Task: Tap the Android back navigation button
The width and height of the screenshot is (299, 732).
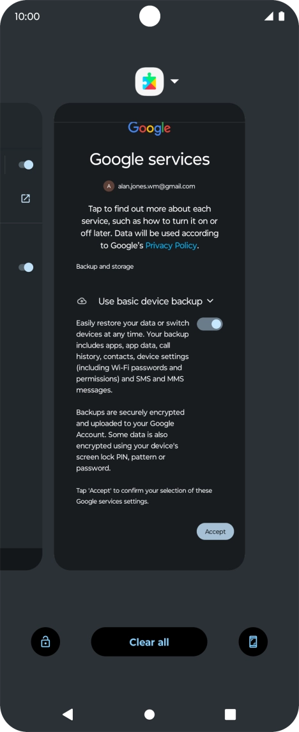Action: click(x=68, y=714)
